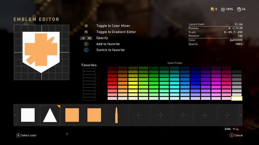This screenshot has height=145, width=259.
Task: Click the layer list down arrow near 2/64
Action: tap(234, 129)
